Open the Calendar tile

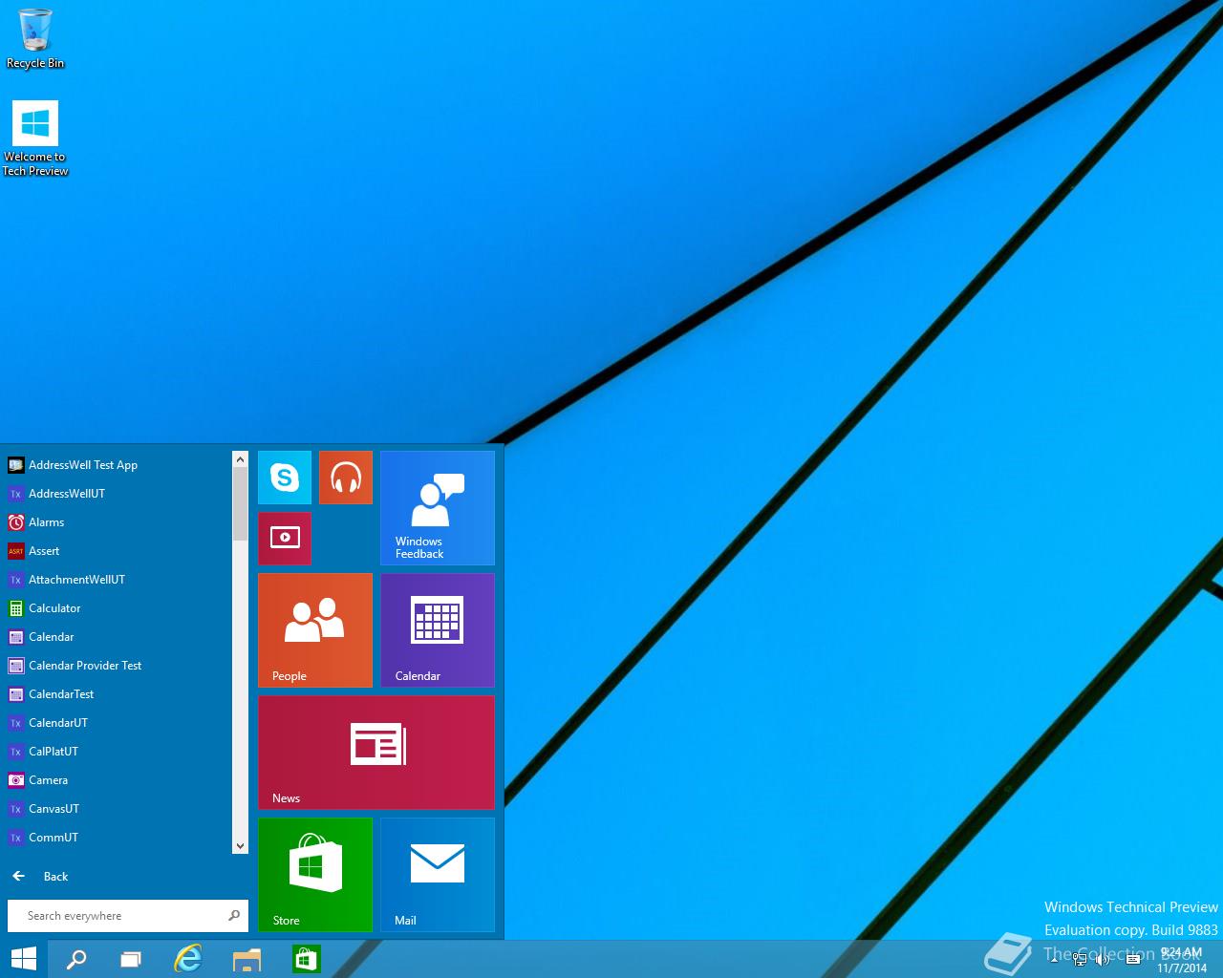tap(438, 630)
